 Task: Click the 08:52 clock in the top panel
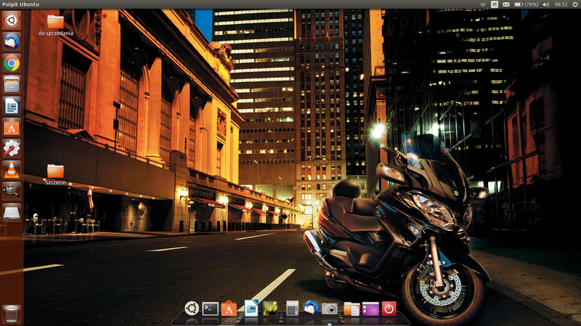pyautogui.click(x=561, y=4)
